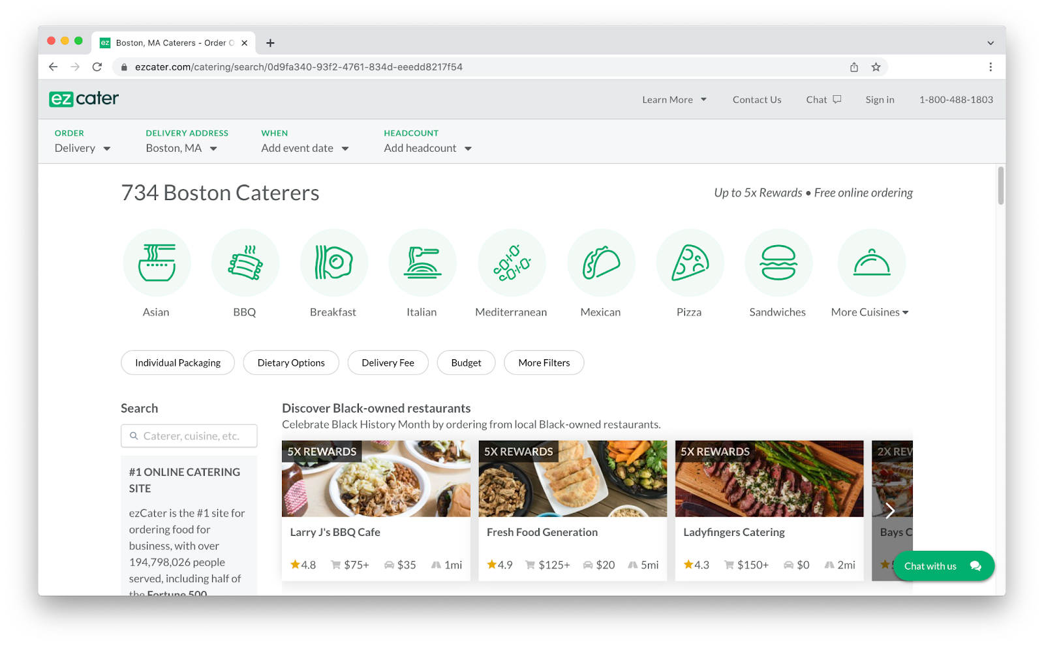Viewport: 1044px width, 646px height.
Task: Open the tab search chevron
Action: point(990,43)
